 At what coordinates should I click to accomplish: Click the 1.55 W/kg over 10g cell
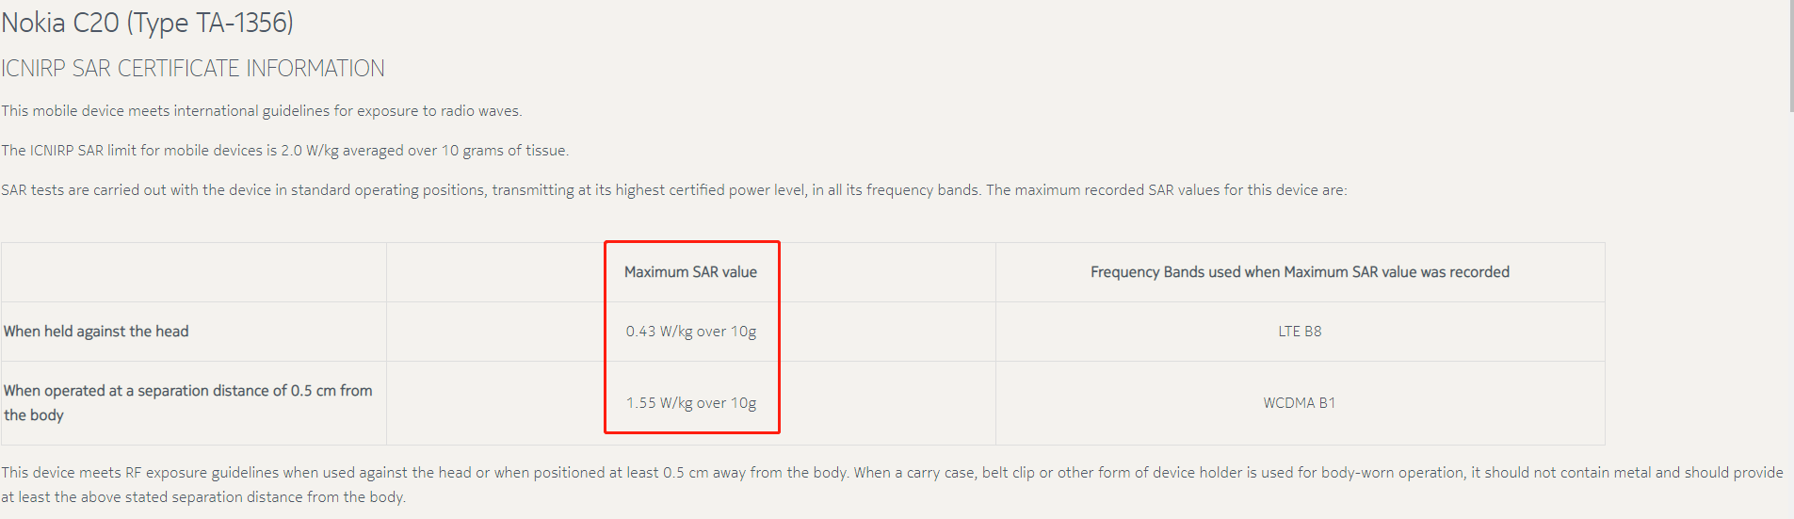point(690,403)
